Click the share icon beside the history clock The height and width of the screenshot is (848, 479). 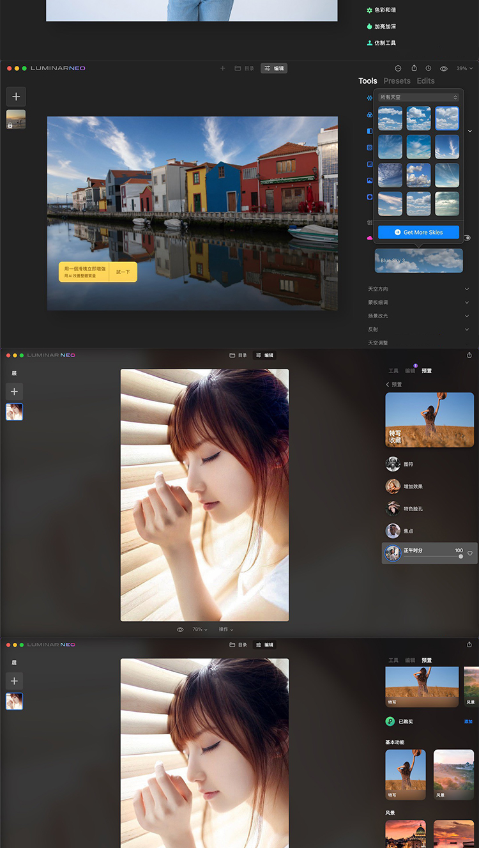(x=414, y=68)
